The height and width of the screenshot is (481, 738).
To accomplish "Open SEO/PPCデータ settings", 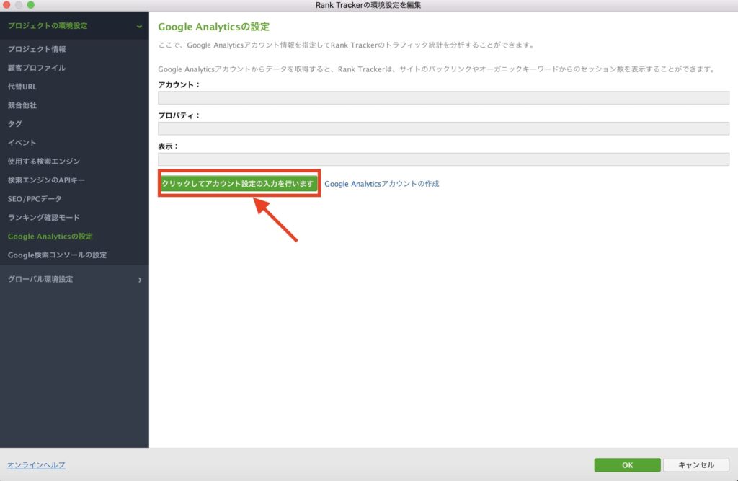I will pos(35,199).
